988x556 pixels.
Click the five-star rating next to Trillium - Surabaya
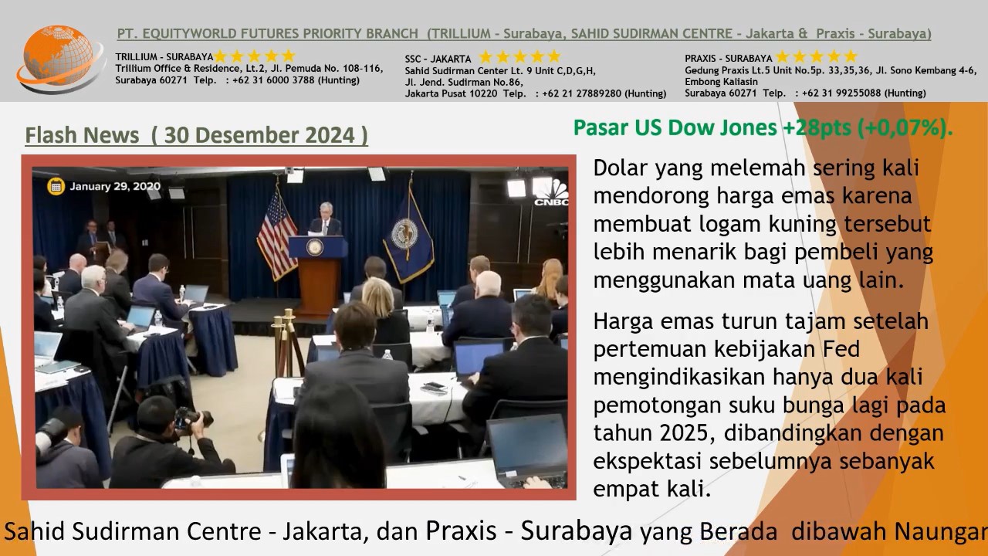[255, 56]
